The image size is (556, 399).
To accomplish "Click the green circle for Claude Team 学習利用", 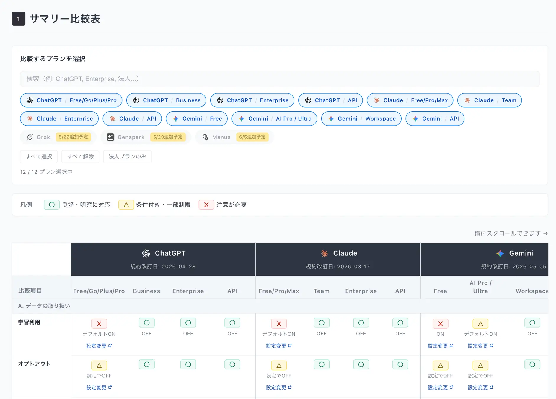I will click(x=322, y=323).
